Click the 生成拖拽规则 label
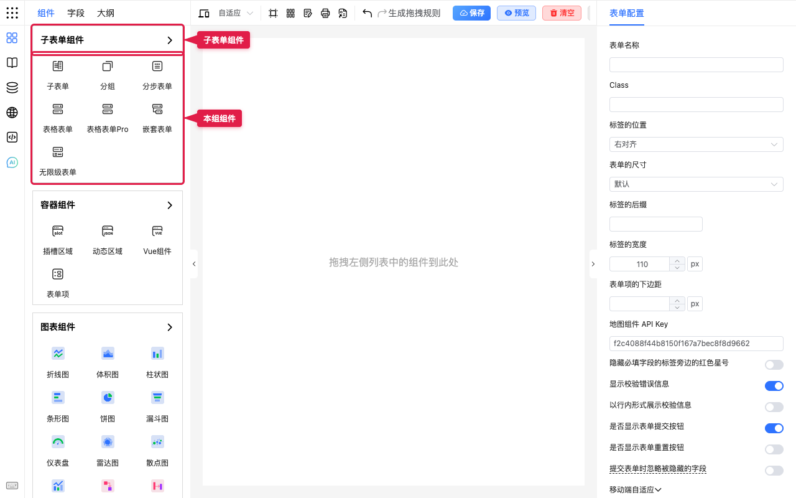 coord(414,13)
